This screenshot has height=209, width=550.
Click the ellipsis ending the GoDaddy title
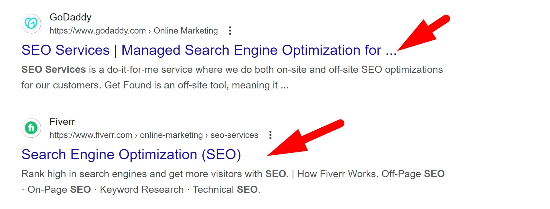[391, 51]
